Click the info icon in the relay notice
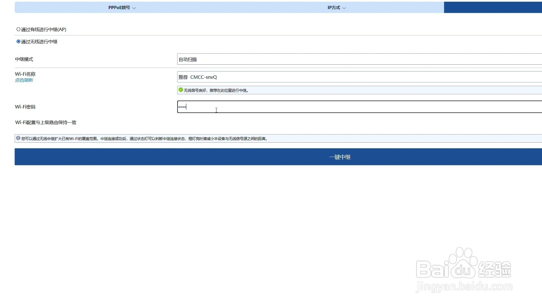Image resolution: width=542 pixels, height=305 pixels. pos(18,138)
